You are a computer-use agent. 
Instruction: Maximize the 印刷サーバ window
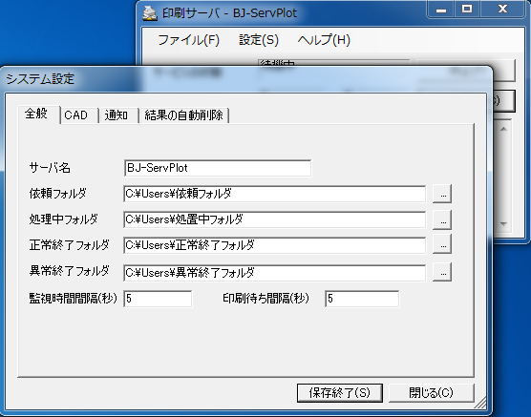[467, 10]
